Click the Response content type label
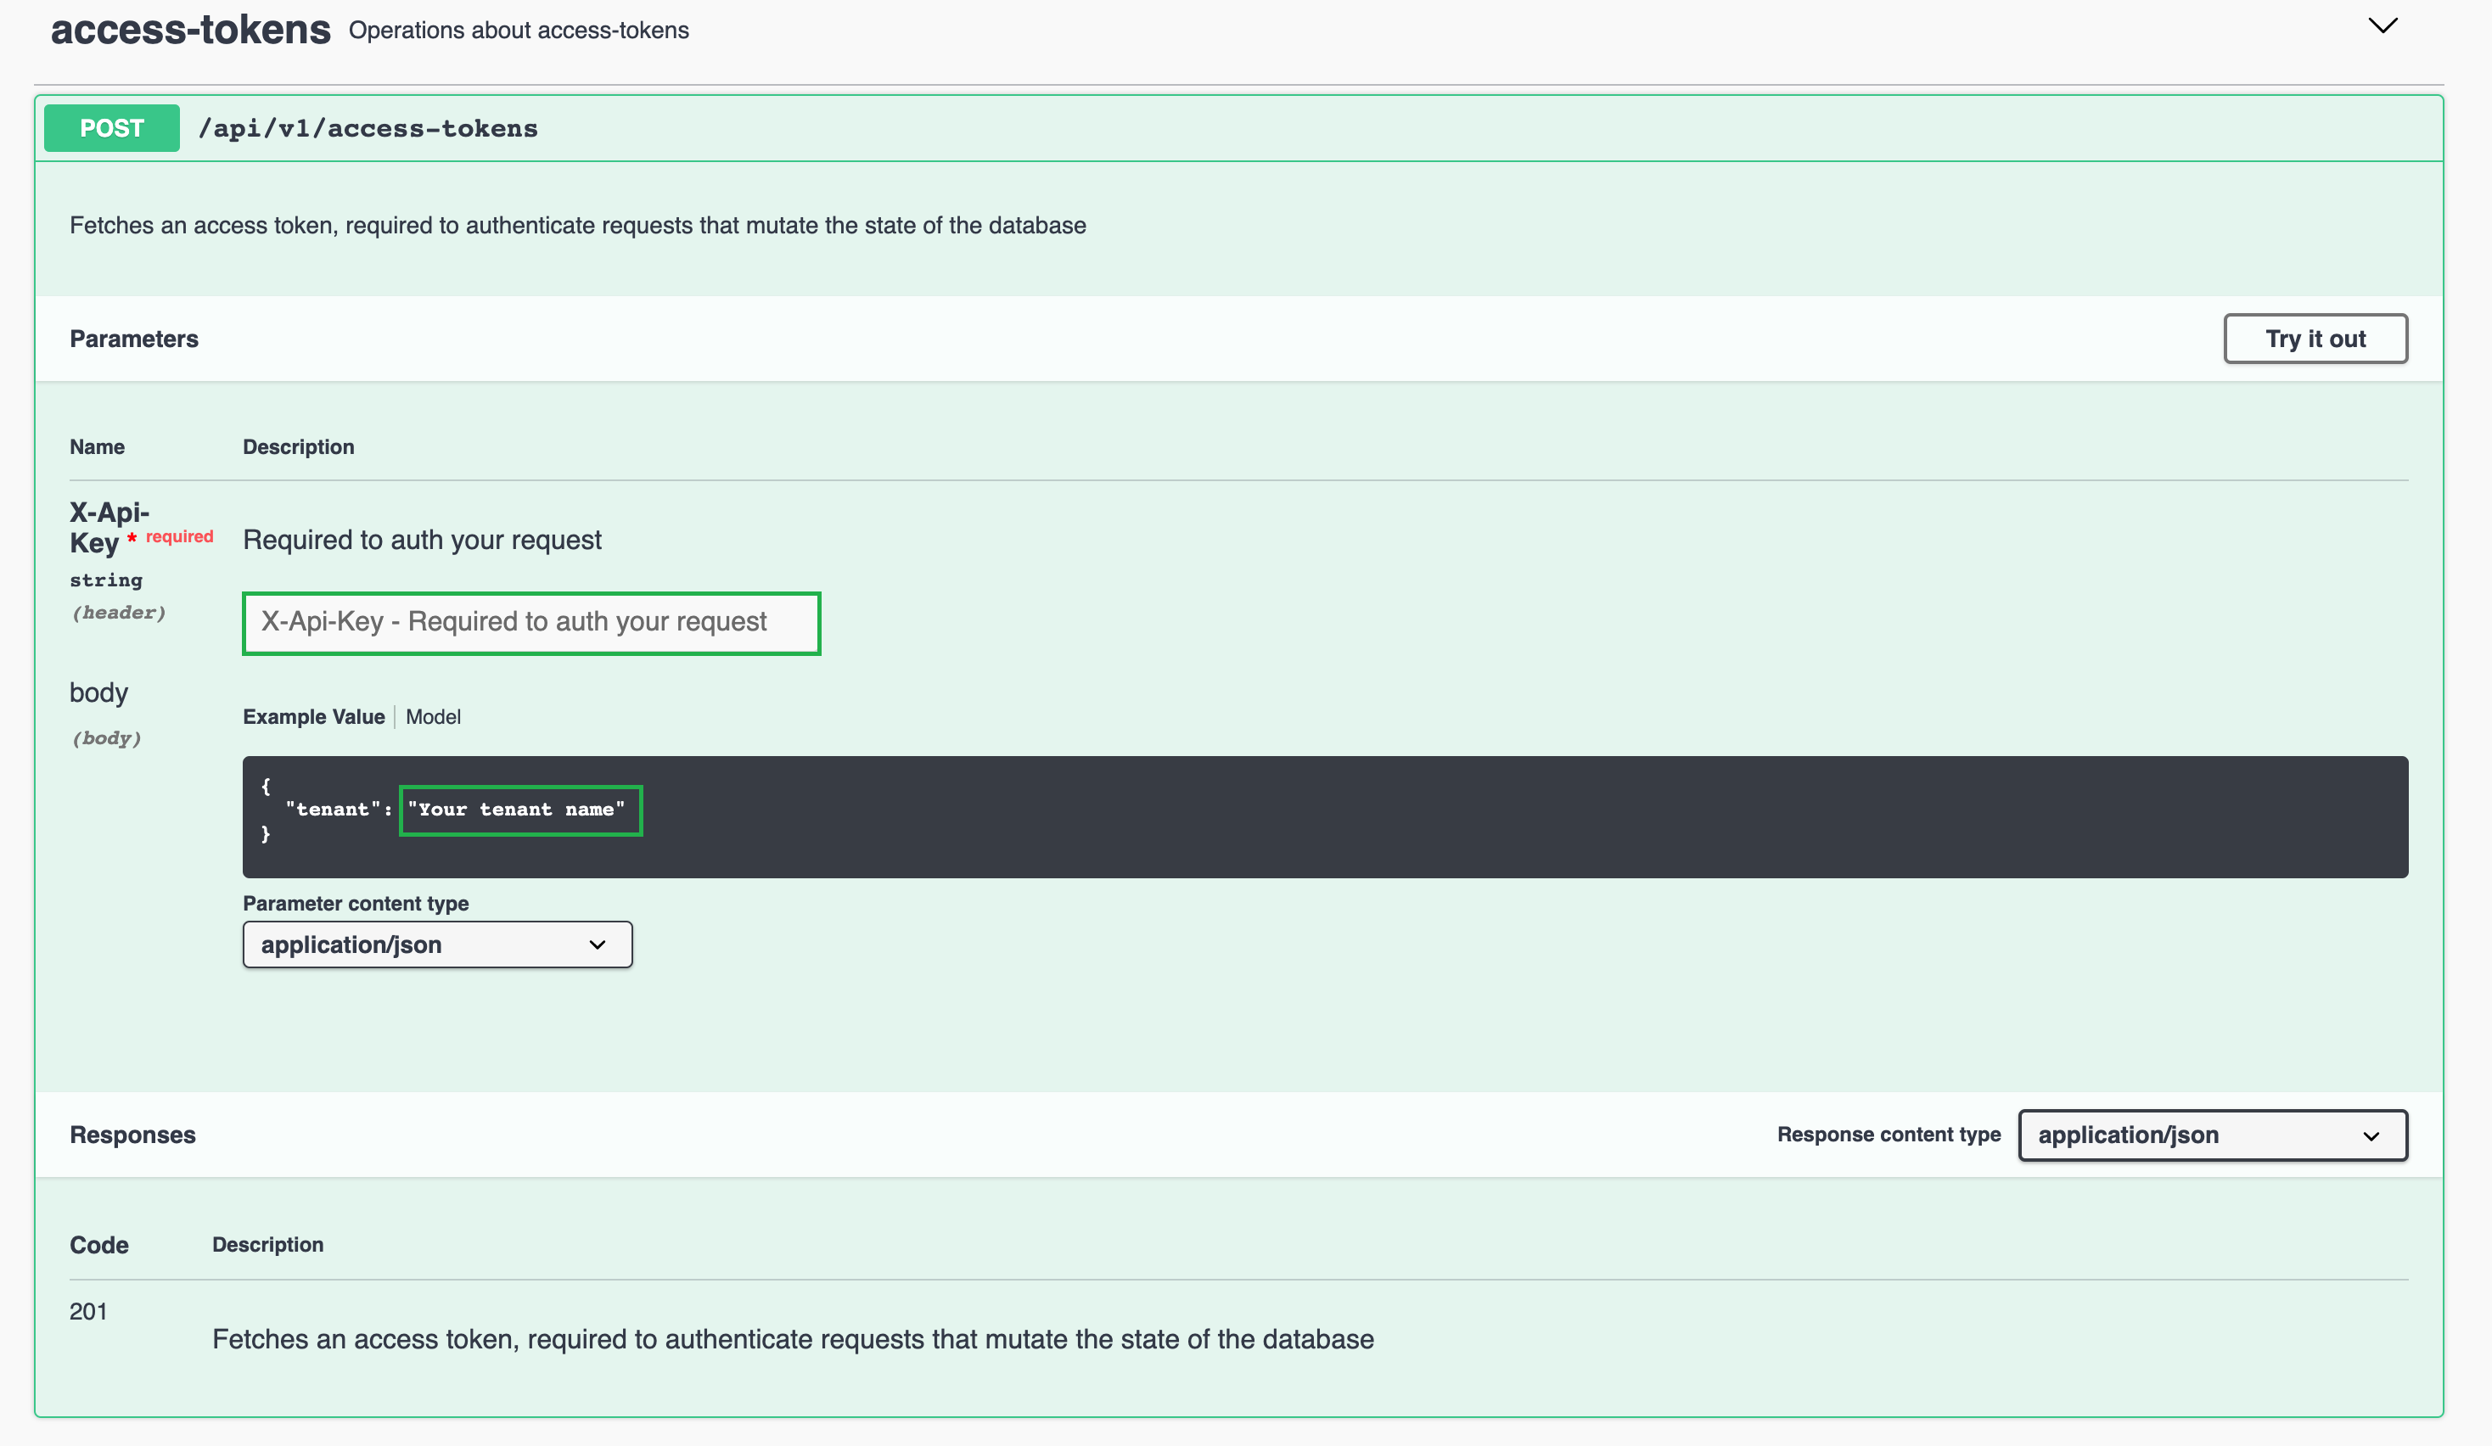The width and height of the screenshot is (2492, 1446). [1889, 1135]
